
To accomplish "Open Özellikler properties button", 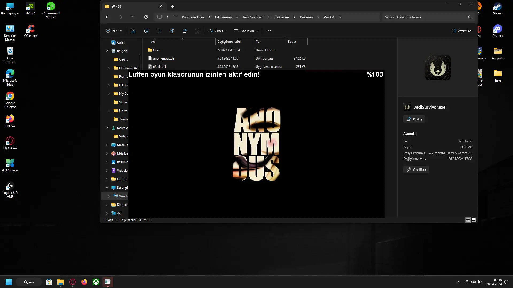I will point(416,170).
